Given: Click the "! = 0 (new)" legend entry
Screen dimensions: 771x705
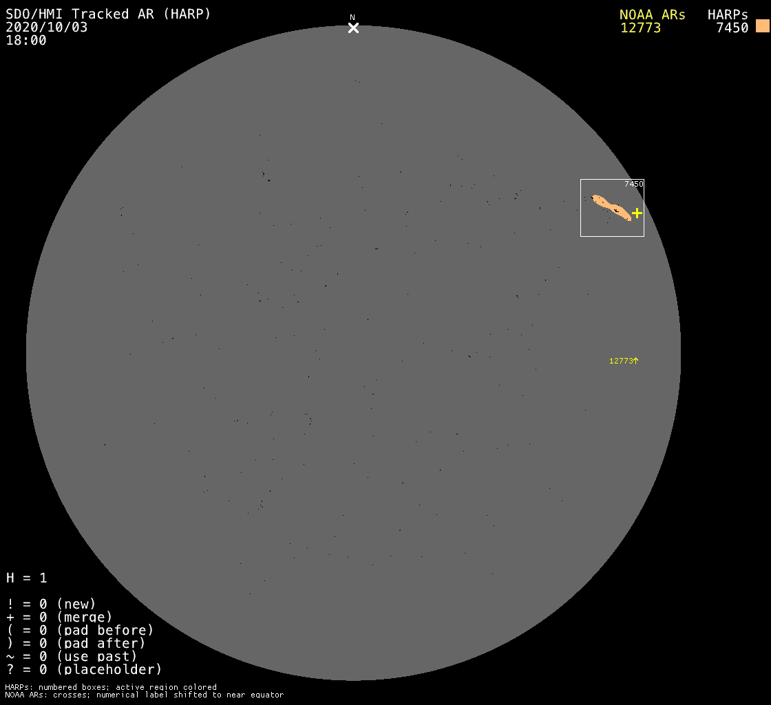Looking at the screenshot, I should 51,604.
